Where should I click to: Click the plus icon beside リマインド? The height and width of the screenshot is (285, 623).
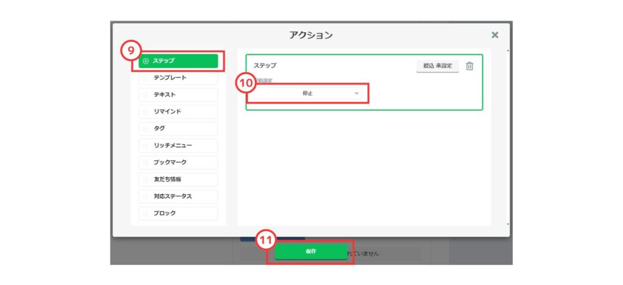pos(145,112)
